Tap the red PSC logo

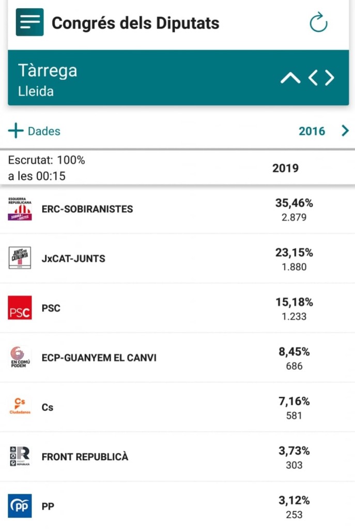(20, 308)
